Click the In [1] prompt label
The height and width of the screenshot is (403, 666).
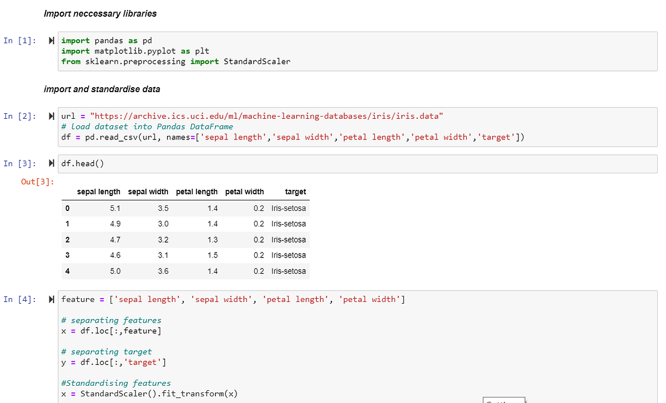20,41
